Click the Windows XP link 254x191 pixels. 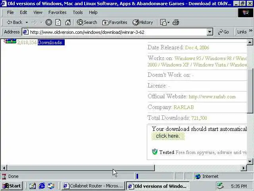[x=175, y=65]
